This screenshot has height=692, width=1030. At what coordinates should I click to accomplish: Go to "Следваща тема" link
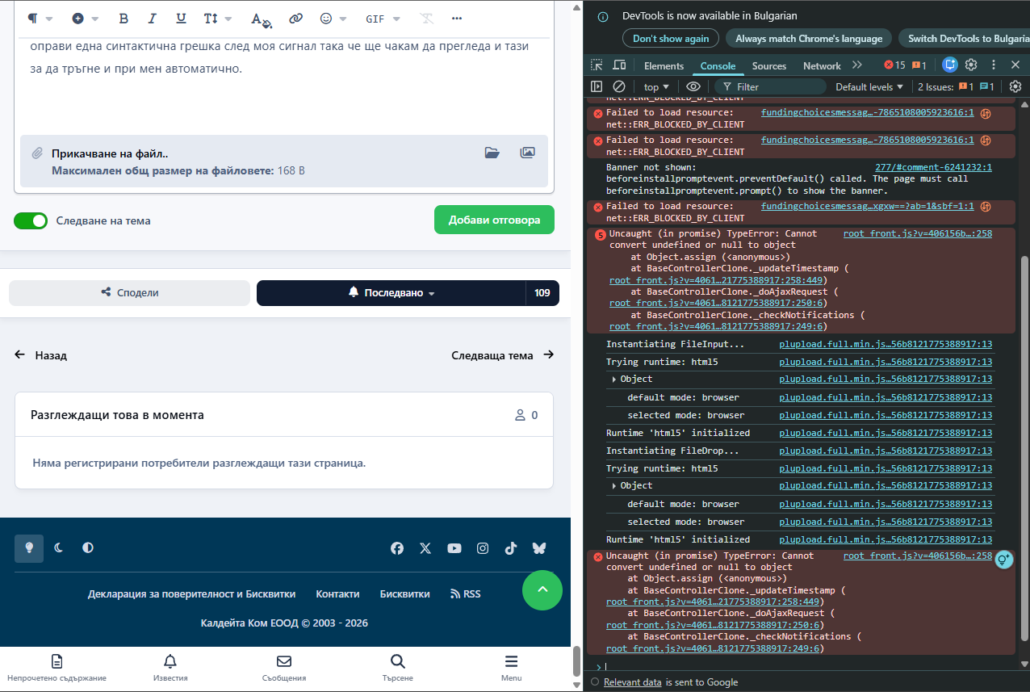point(502,355)
